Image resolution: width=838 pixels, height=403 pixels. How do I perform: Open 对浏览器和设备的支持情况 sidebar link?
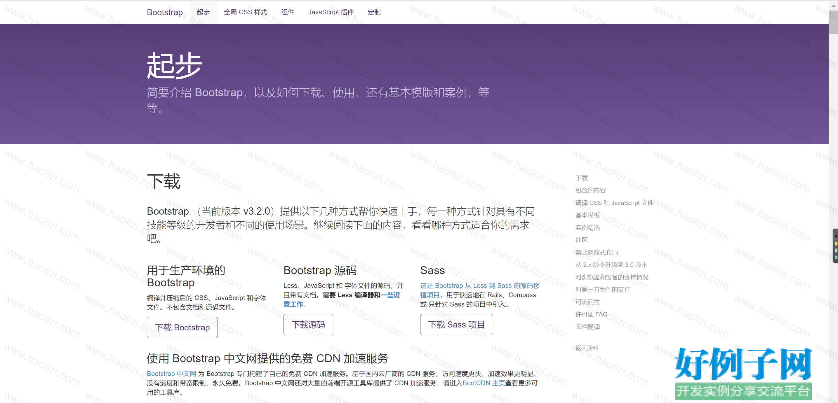(612, 277)
